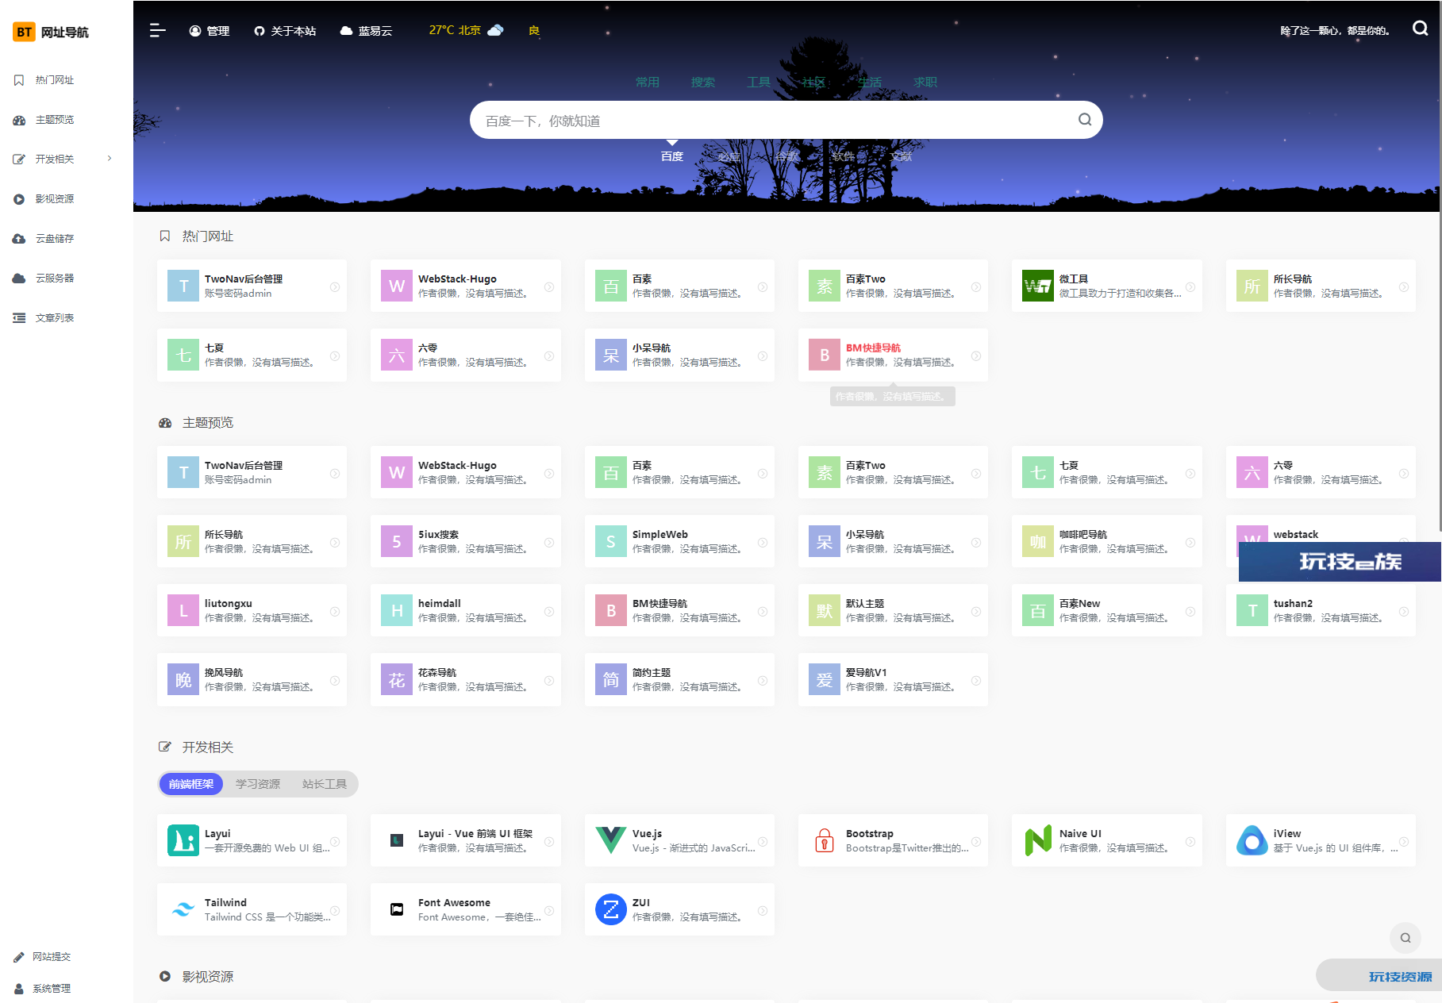The height and width of the screenshot is (1003, 1442).
Task: Toggle the sidebar collapse menu icon
Action: tap(158, 30)
